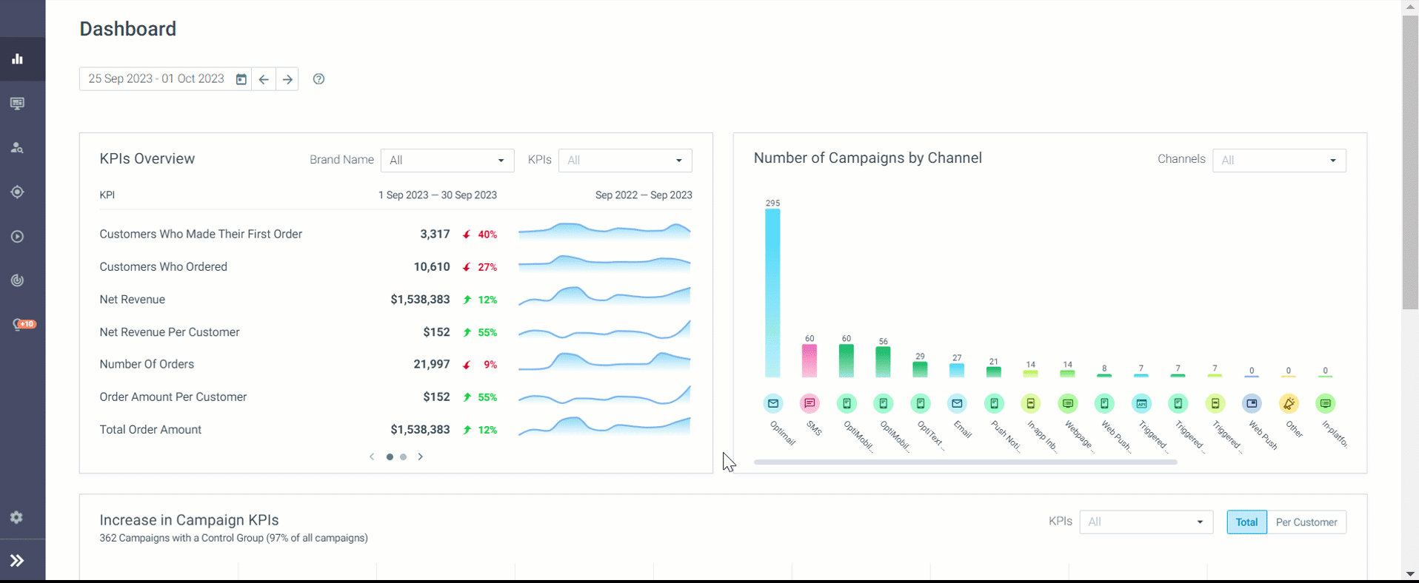Select the Optimail channel icon
The width and height of the screenshot is (1419, 583).
click(772, 403)
